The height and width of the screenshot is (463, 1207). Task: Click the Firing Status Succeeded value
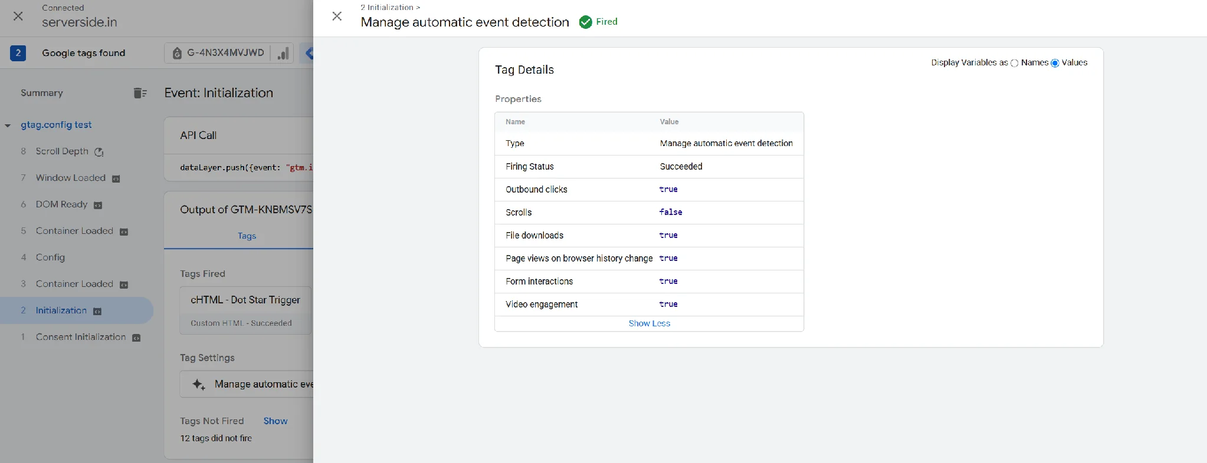click(x=681, y=166)
